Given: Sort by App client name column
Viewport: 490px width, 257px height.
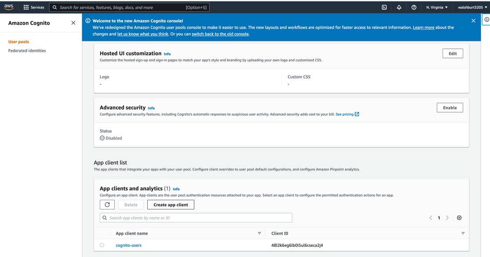Looking at the screenshot, I should 259,233.
